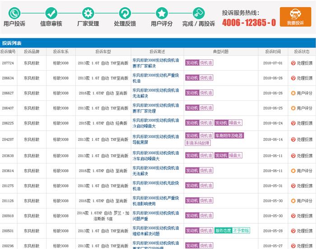Click 用户评分 status text in row 281126
Image resolution: width=316 pixels, height=249 pixels.
click(305, 201)
